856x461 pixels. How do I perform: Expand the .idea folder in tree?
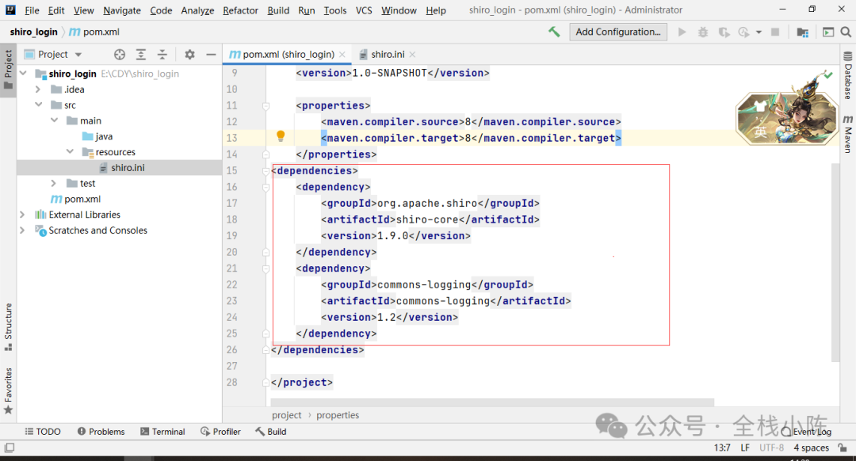click(38, 89)
